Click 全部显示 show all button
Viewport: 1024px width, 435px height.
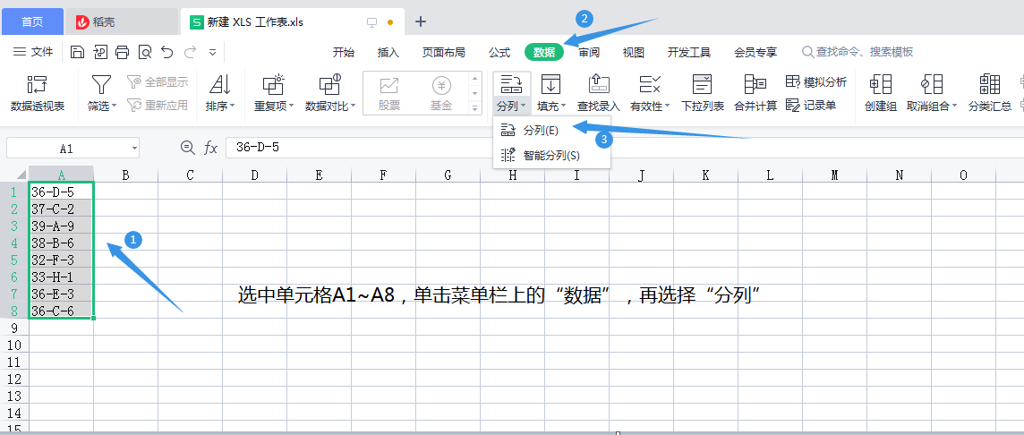pos(158,81)
